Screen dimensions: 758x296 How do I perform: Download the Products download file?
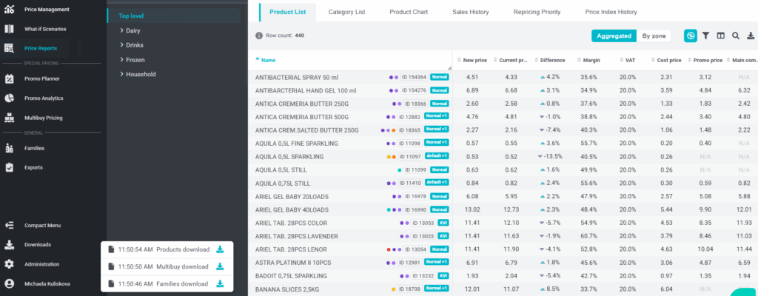(x=220, y=249)
